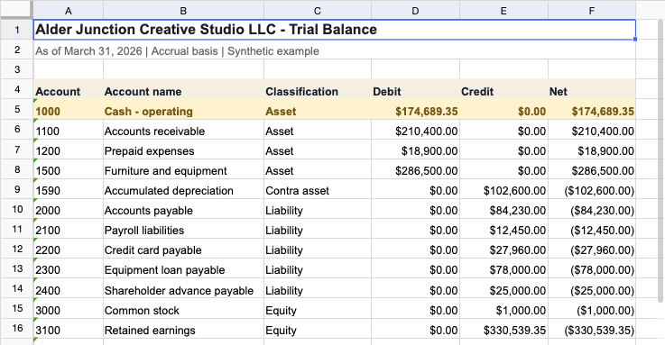Select debit value $210,400.00

(416, 130)
